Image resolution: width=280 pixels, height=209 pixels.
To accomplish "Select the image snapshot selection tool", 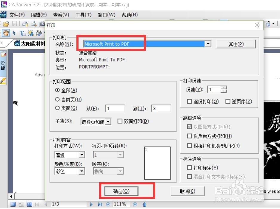I will [x=30, y=33].
